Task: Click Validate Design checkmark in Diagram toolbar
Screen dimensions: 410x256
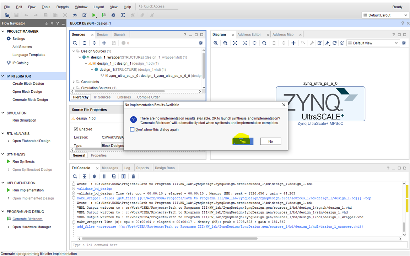Action: [319, 43]
